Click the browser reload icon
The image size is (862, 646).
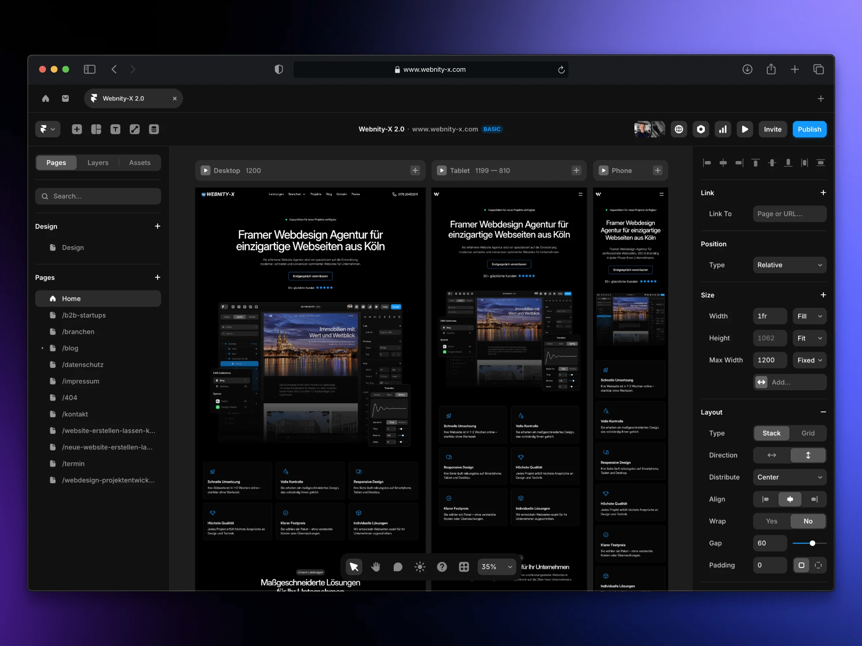tap(561, 70)
